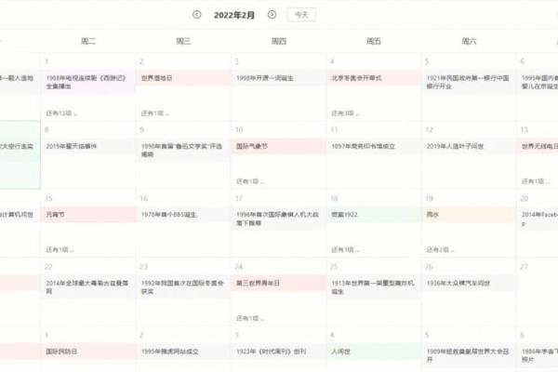Select date number 11 in the calendar
558x372 pixels.
coord(334,130)
